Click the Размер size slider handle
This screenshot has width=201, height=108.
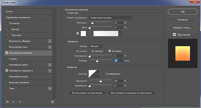click(x=97, y=61)
